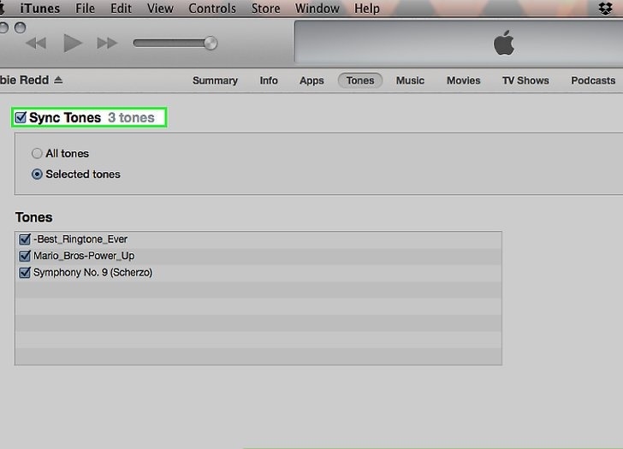Click the volume slider track
623x449 pixels.
(x=172, y=43)
